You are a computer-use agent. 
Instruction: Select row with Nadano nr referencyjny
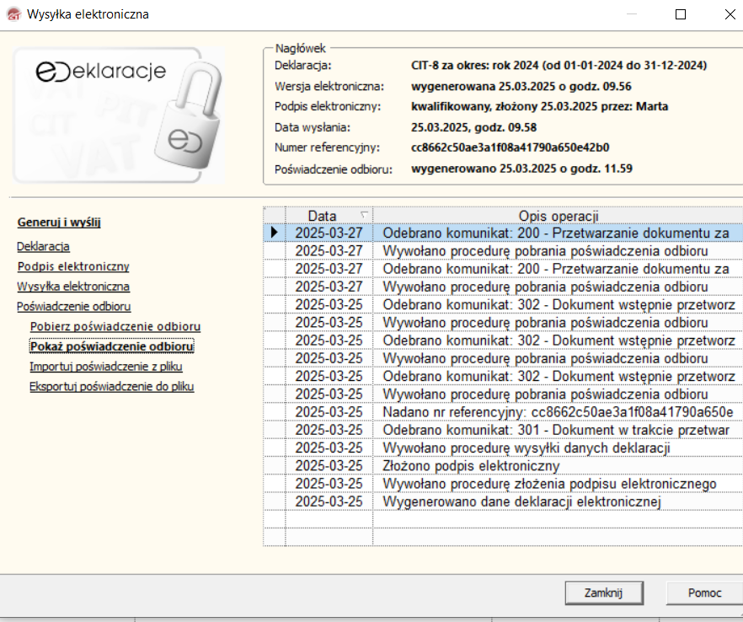[x=556, y=412]
